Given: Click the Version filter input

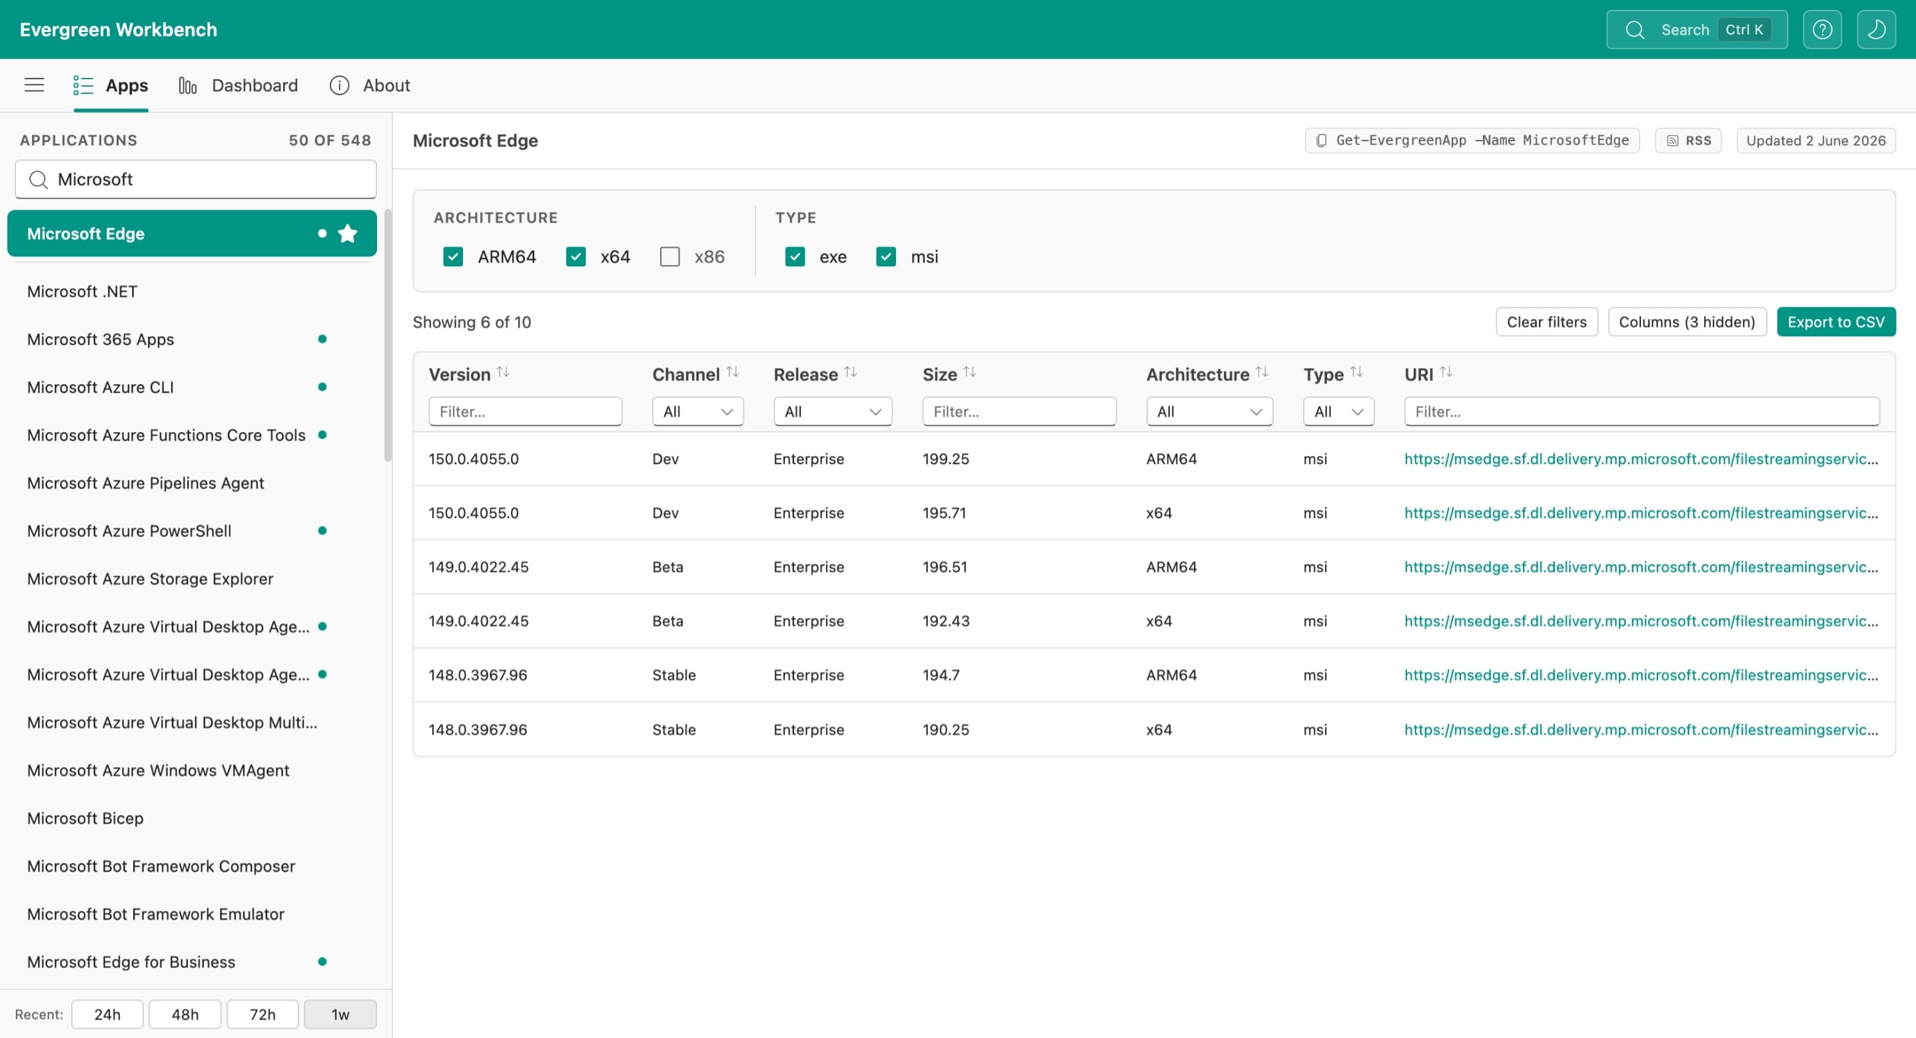Looking at the screenshot, I should (x=525, y=411).
